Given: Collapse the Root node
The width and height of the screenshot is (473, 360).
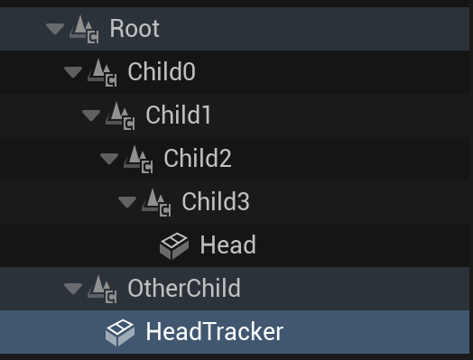Looking at the screenshot, I should pos(55,29).
